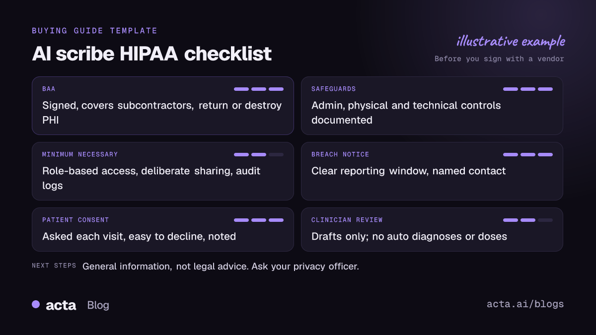Select the MINIMUM NECESSARY heading
Viewport: 596px width, 335px height.
tap(80, 155)
